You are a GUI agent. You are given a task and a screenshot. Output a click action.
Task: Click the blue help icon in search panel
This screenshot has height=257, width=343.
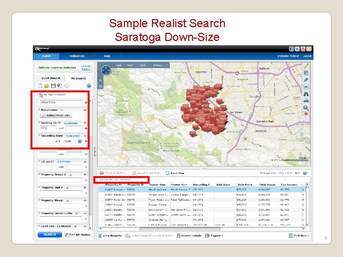pyautogui.click(x=89, y=86)
